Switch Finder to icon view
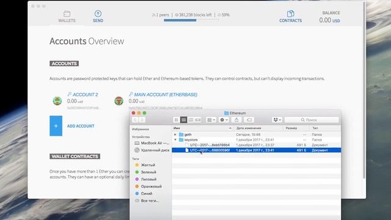Viewport: 391px width, 220px height. click(x=177, y=120)
